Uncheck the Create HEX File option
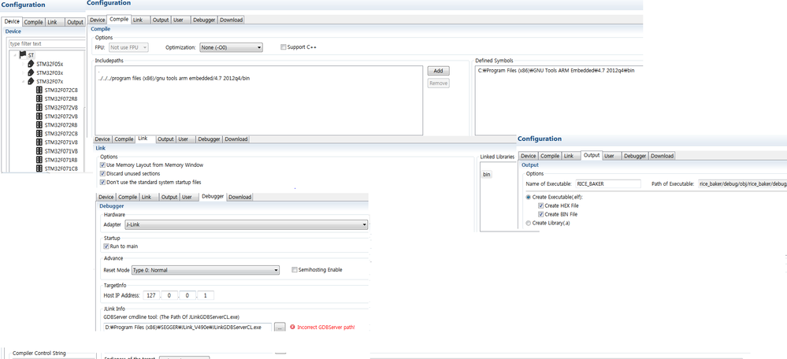This screenshot has width=787, height=359. tap(540, 205)
